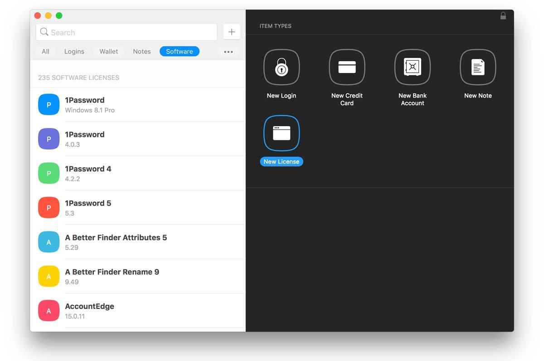Click the purple P icon for 1Password 4.0.3
This screenshot has height=361, width=544.
(49, 139)
